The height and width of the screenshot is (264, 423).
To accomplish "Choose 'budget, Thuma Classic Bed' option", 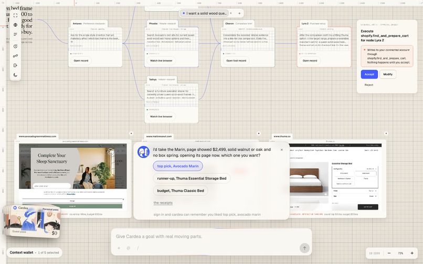I will tap(181, 191).
